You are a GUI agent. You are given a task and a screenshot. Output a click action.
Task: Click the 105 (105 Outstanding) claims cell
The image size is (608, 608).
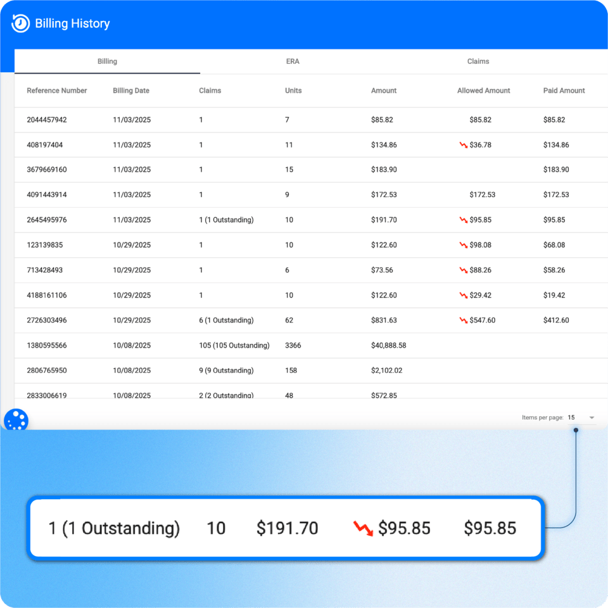pos(234,345)
